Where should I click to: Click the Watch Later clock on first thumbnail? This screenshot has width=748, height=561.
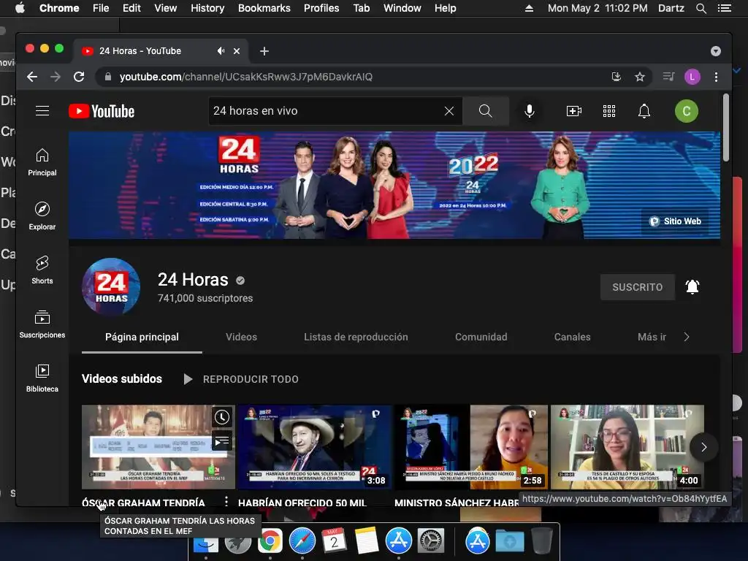point(222,417)
